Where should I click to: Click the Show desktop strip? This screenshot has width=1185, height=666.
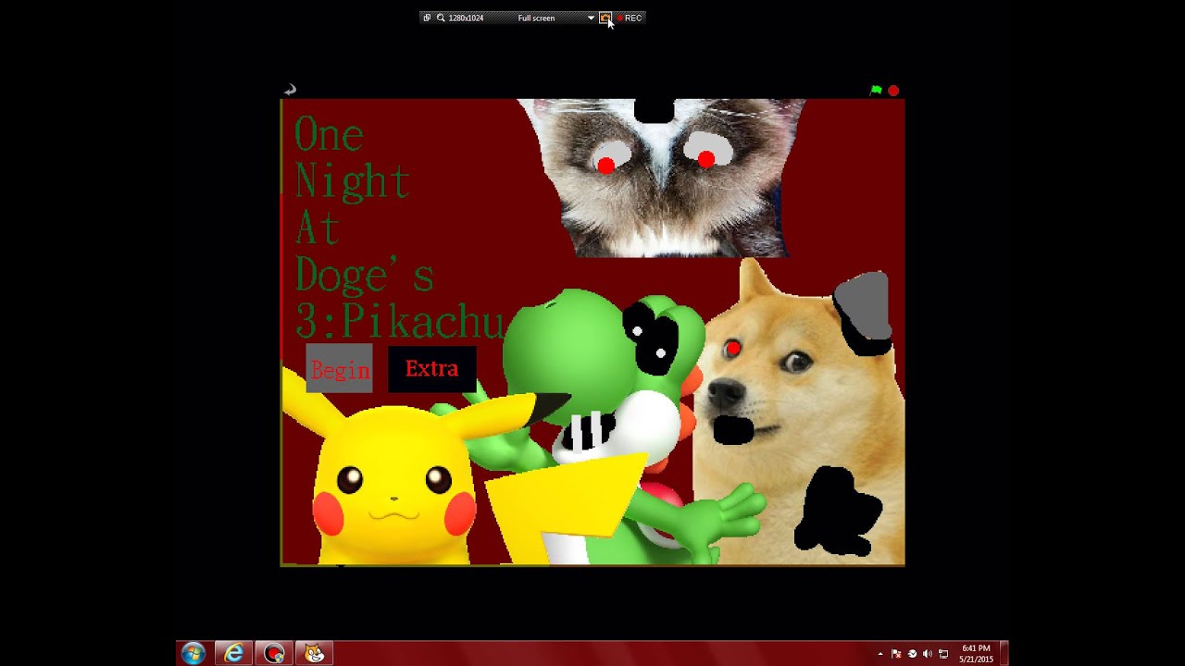pyautogui.click(x=1004, y=653)
